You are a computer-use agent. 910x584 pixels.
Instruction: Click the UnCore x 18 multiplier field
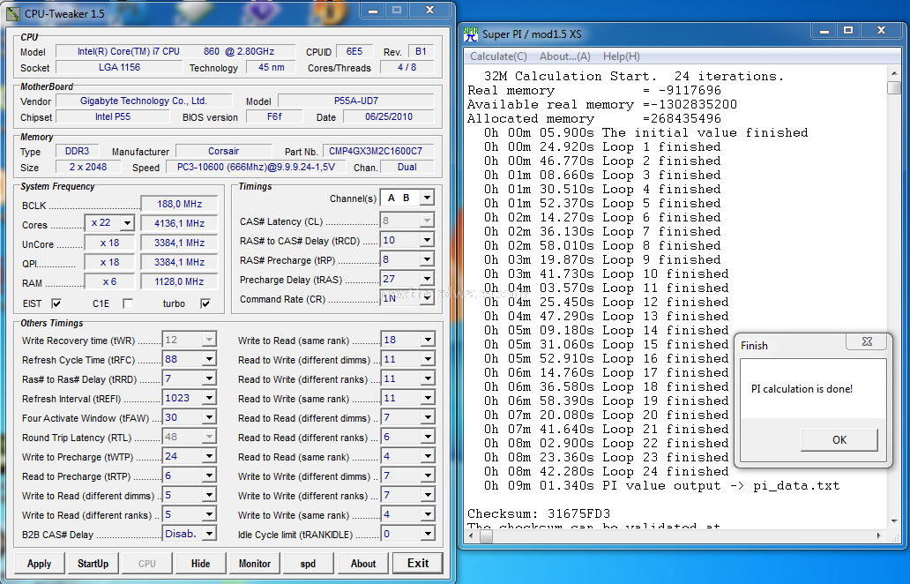point(109,243)
